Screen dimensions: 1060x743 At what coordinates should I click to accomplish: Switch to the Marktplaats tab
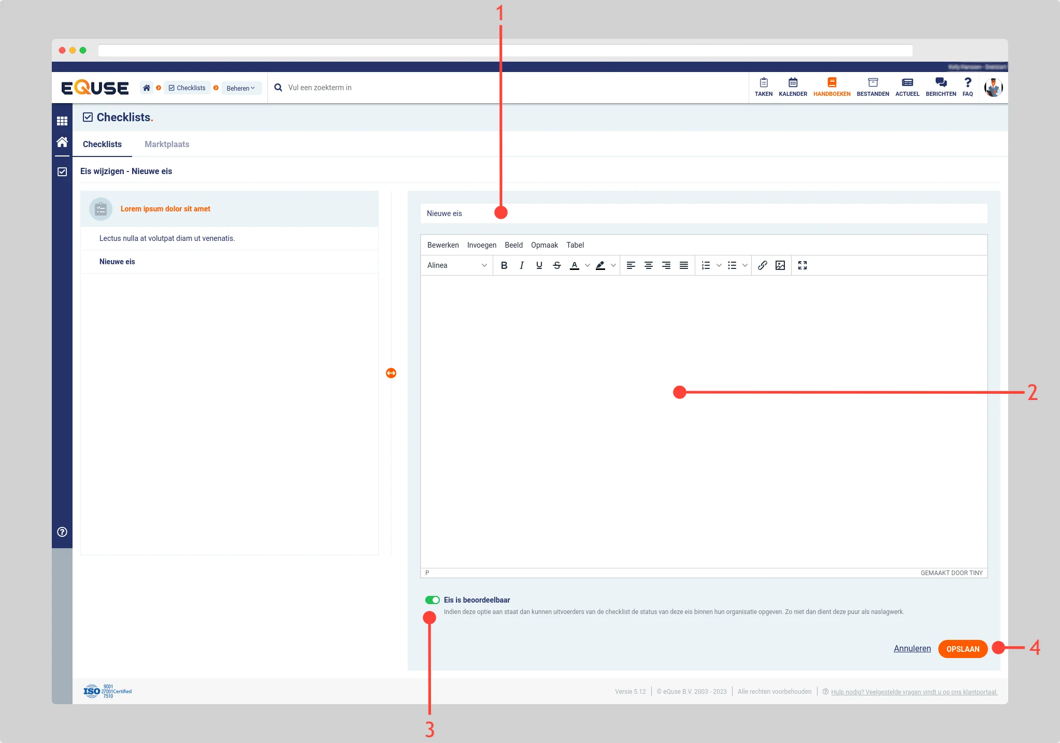point(167,144)
